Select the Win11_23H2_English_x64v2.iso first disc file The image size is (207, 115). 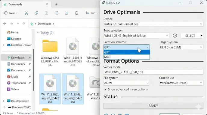click(x=50, y=89)
